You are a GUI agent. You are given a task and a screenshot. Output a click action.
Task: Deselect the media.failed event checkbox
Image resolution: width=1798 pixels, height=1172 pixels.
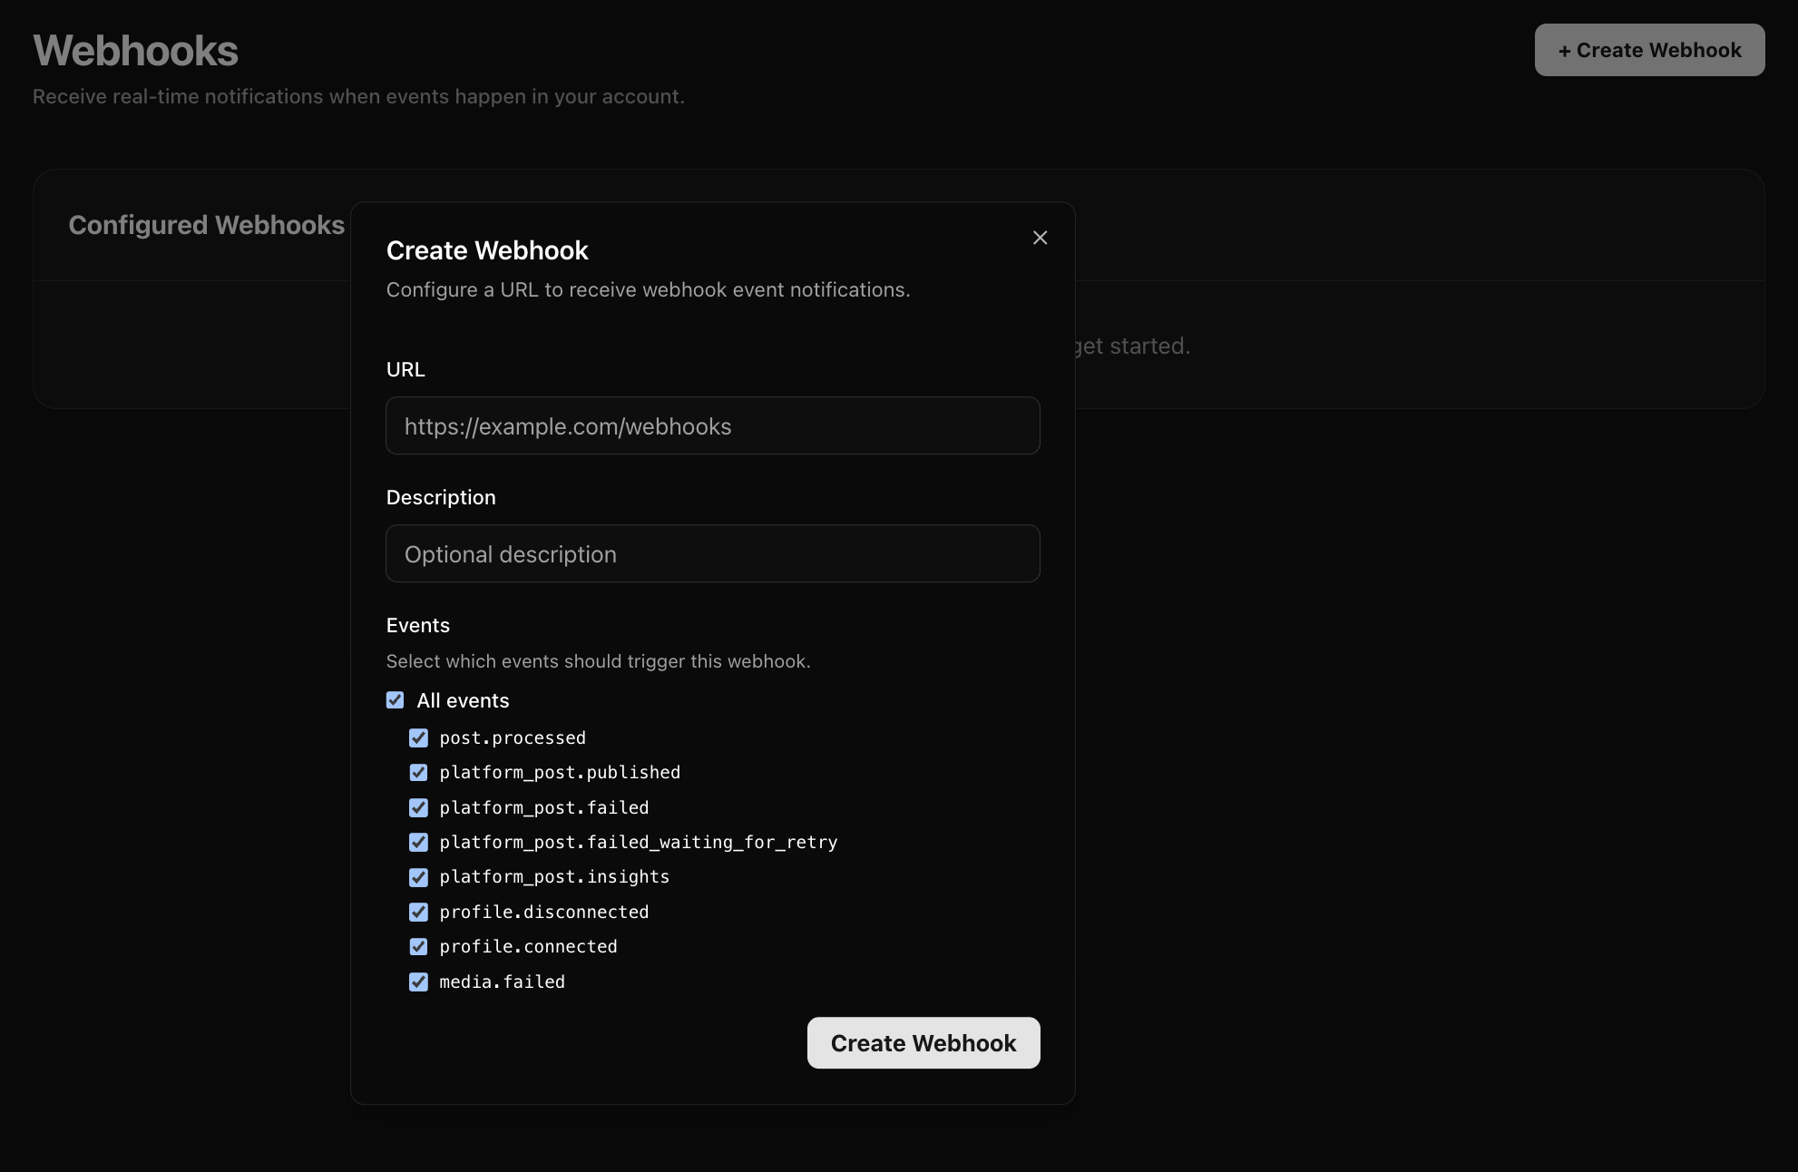click(x=418, y=982)
